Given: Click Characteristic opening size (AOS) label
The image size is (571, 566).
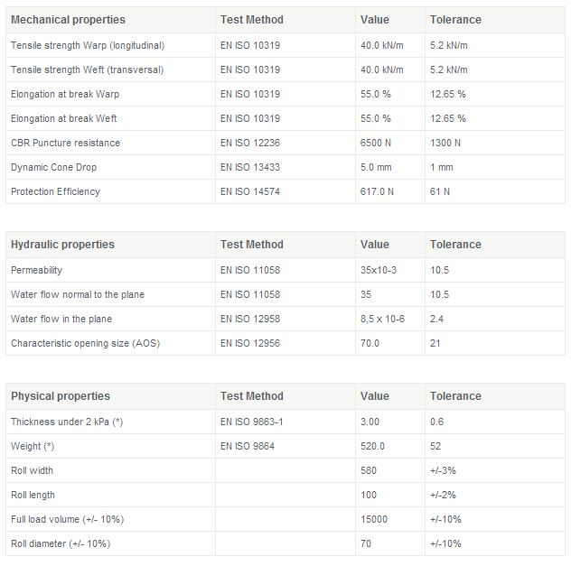Looking at the screenshot, I should click(x=85, y=343).
